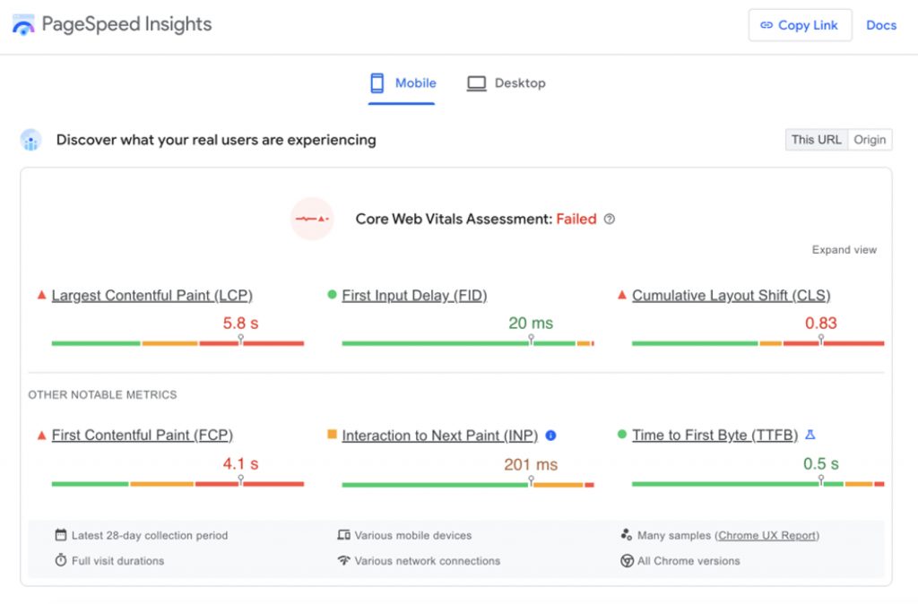Click the TTFB distribution bar
The width and height of the screenshot is (918, 604).
coord(758,484)
